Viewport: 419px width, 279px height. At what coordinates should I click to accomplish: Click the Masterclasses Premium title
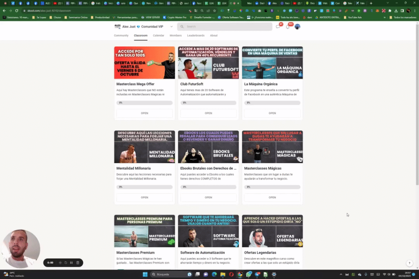point(135,252)
